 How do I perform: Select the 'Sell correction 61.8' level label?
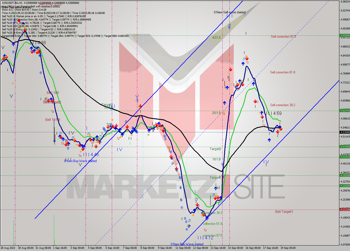coord(282,72)
